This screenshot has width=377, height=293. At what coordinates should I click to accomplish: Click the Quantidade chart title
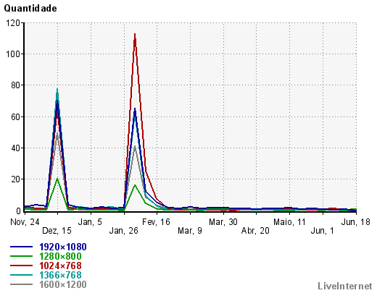pyautogui.click(x=30, y=9)
